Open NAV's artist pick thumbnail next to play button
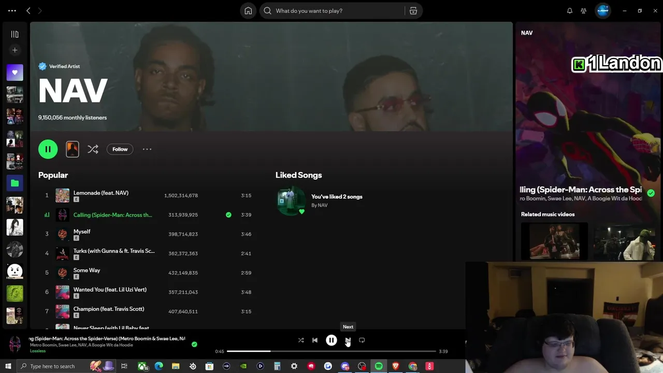This screenshot has width=663, height=373. pyautogui.click(x=73, y=149)
